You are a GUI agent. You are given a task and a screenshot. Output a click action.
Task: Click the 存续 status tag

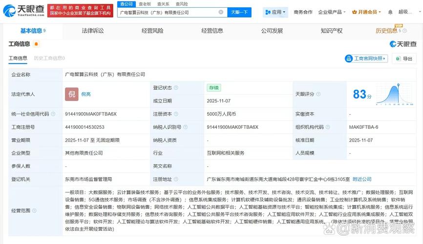click(213, 88)
